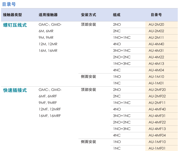Select the 适用接触器 column header
Screen dimensions: 178x151
click(x=48, y=15)
